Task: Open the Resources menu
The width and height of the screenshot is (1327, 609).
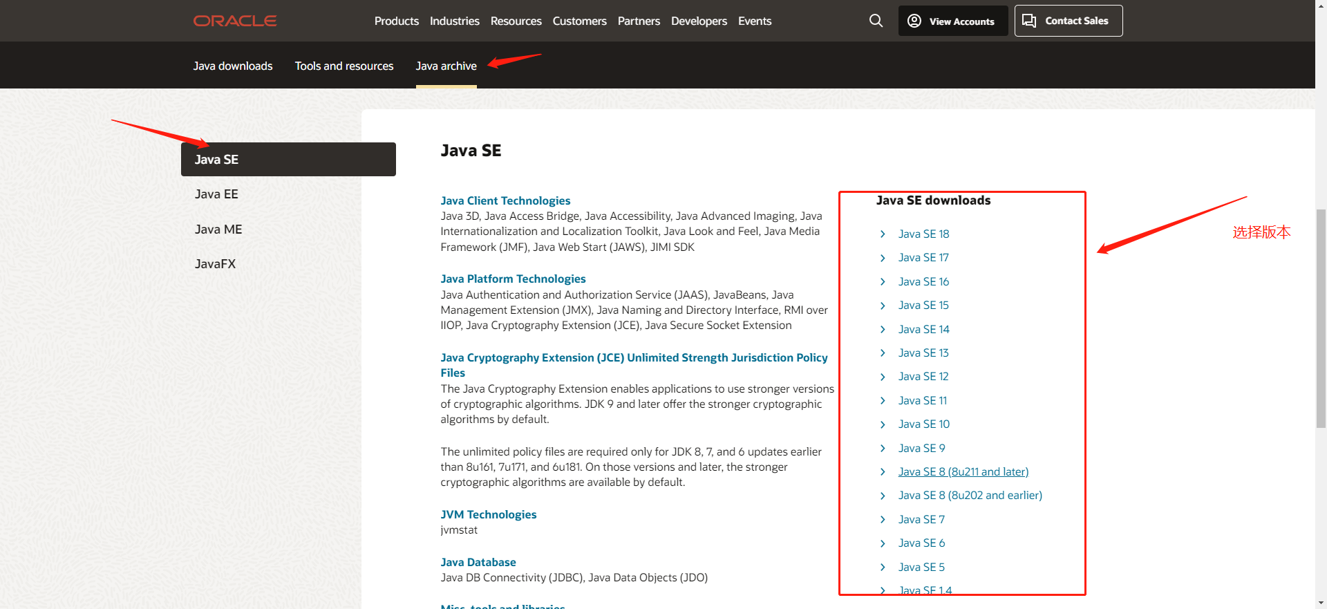Action: (x=516, y=21)
